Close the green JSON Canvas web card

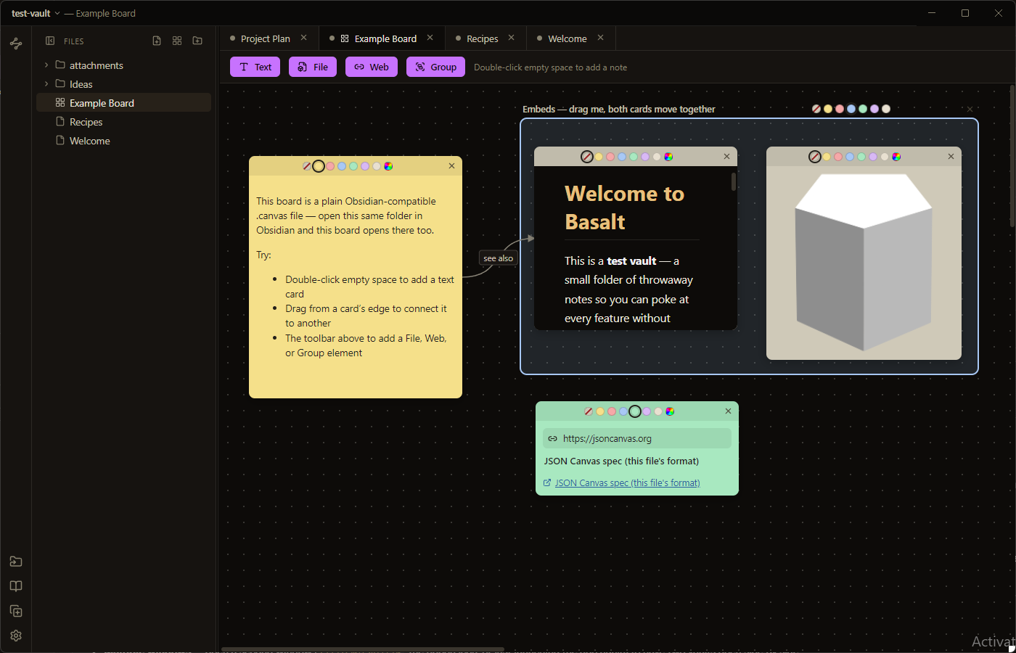tap(728, 411)
